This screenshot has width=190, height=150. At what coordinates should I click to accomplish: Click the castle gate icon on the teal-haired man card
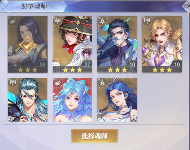tap(13, 82)
